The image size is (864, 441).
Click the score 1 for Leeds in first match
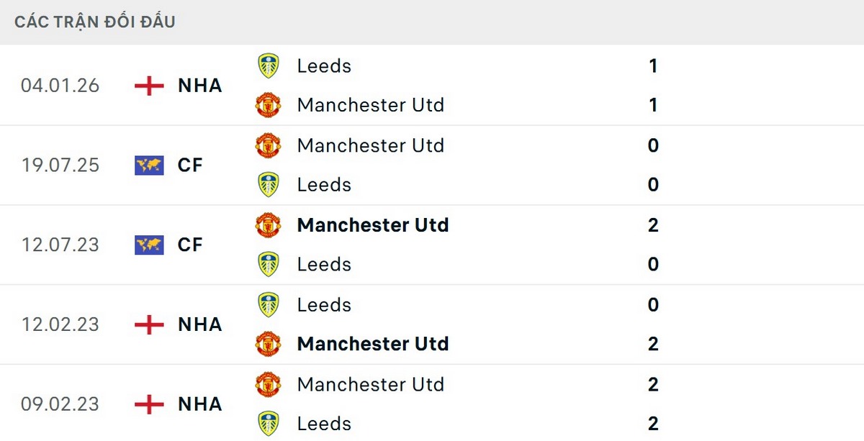pos(652,65)
